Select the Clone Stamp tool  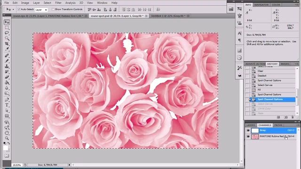click(7, 66)
